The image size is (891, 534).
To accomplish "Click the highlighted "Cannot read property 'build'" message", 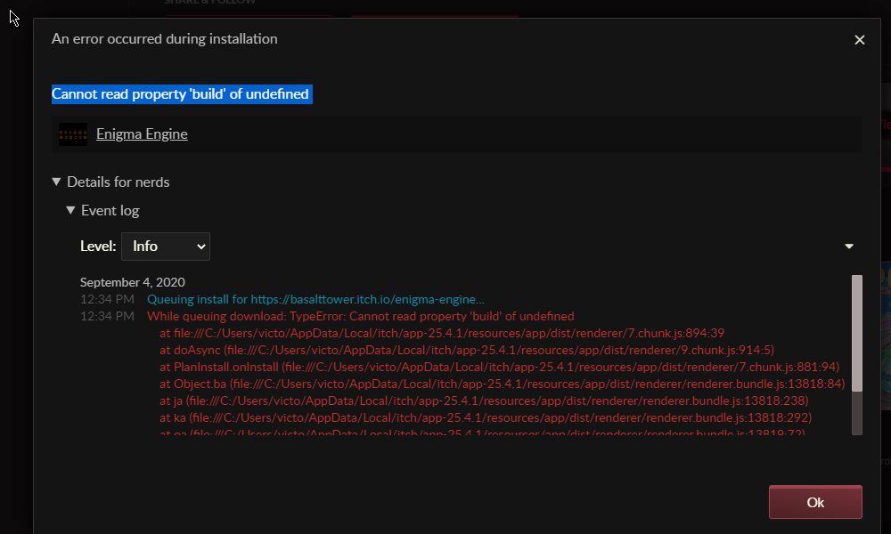I will click(181, 94).
